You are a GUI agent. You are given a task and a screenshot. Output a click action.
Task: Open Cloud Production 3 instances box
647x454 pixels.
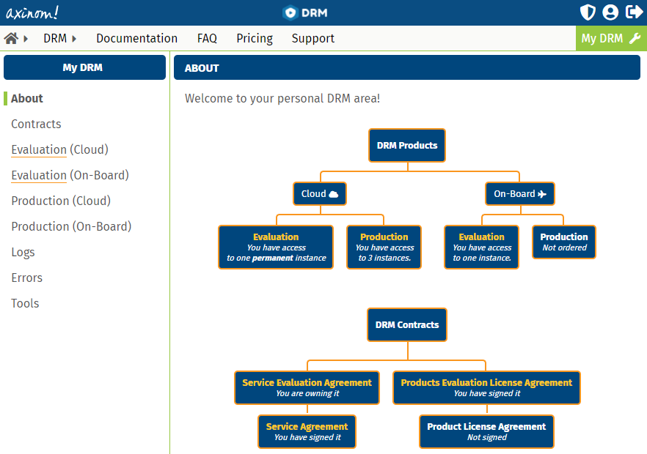point(384,248)
